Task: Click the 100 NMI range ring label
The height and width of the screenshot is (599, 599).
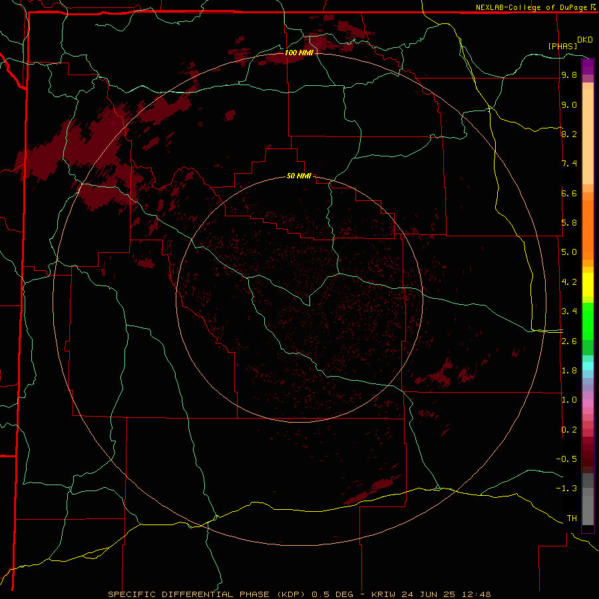Action: tap(298, 53)
